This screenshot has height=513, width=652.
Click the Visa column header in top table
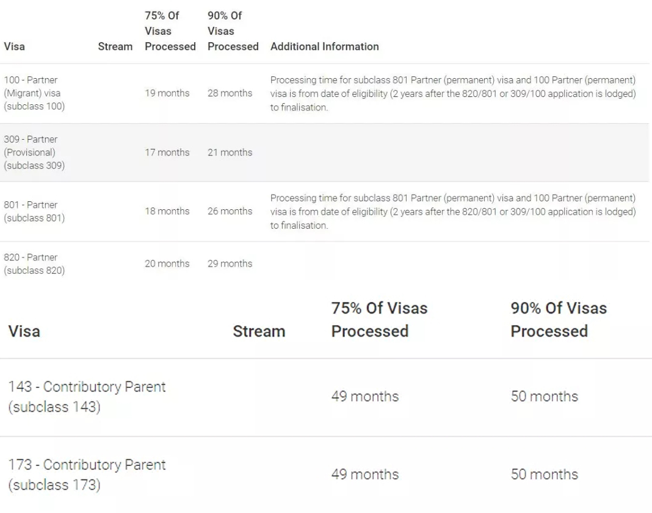point(14,46)
